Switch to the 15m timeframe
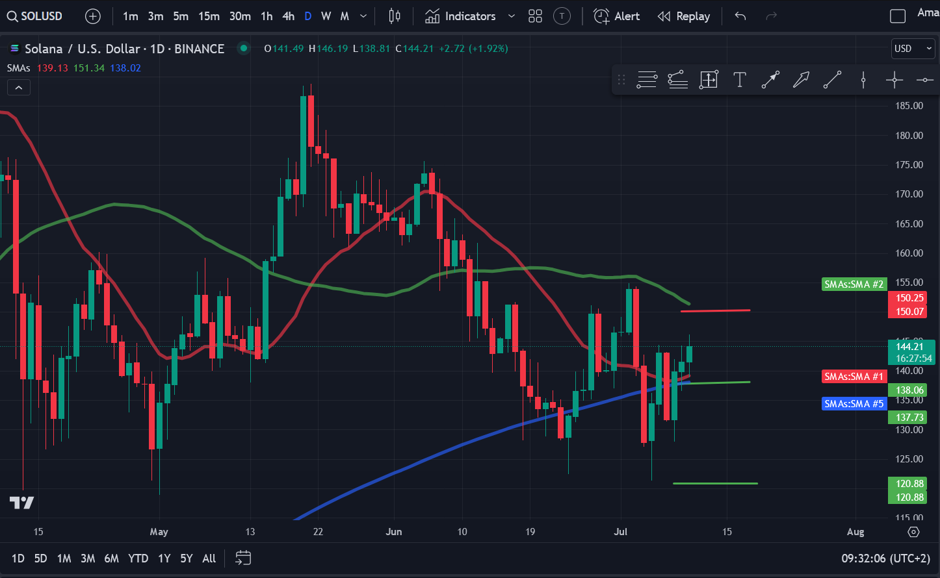The width and height of the screenshot is (940, 578). [x=209, y=16]
